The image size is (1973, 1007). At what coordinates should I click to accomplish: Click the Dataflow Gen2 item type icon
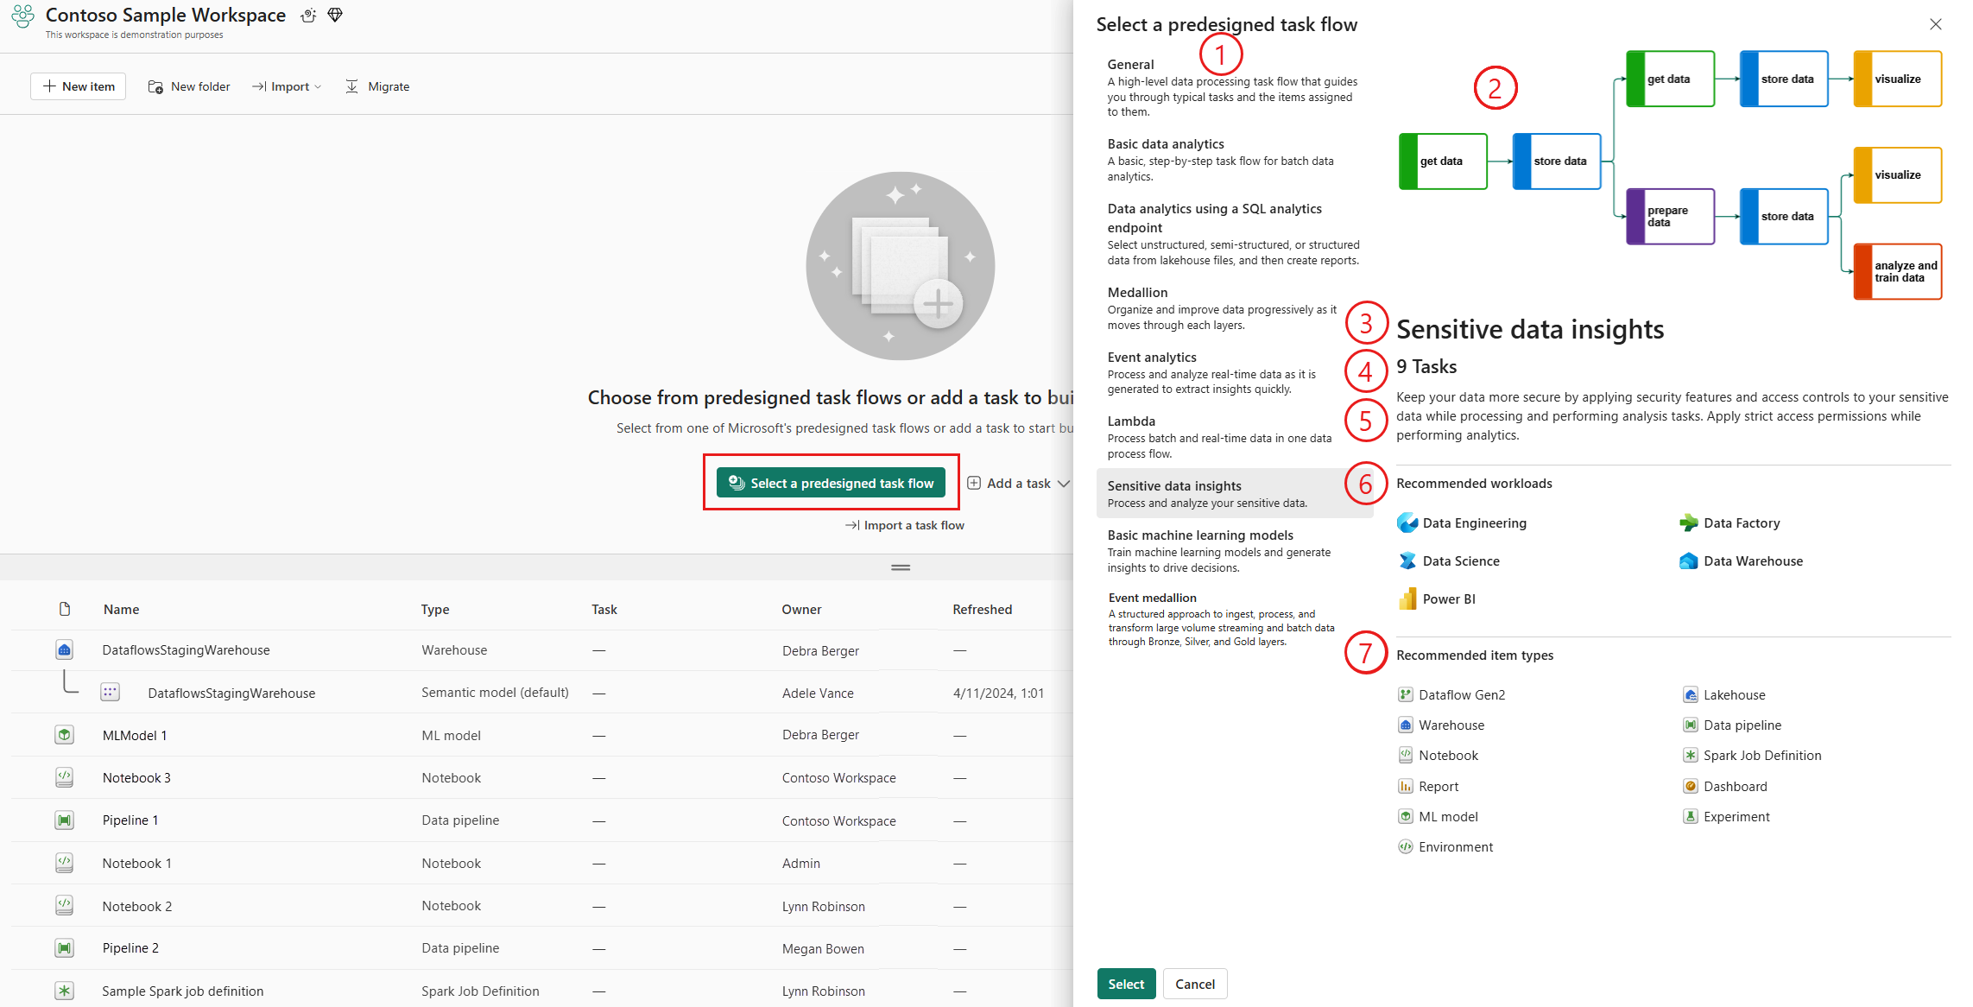coord(1407,694)
